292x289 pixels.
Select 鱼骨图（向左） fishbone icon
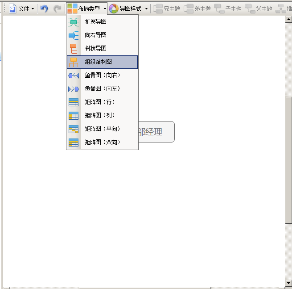point(73,89)
